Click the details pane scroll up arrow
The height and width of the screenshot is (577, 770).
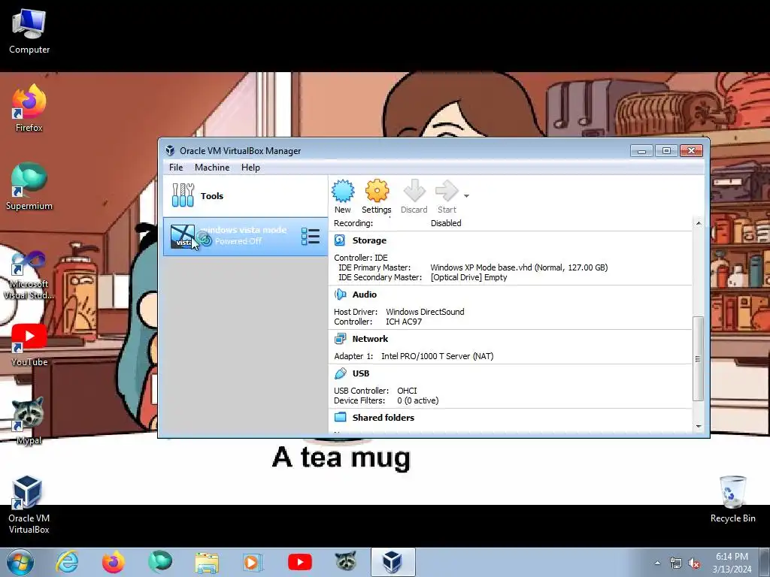(699, 223)
